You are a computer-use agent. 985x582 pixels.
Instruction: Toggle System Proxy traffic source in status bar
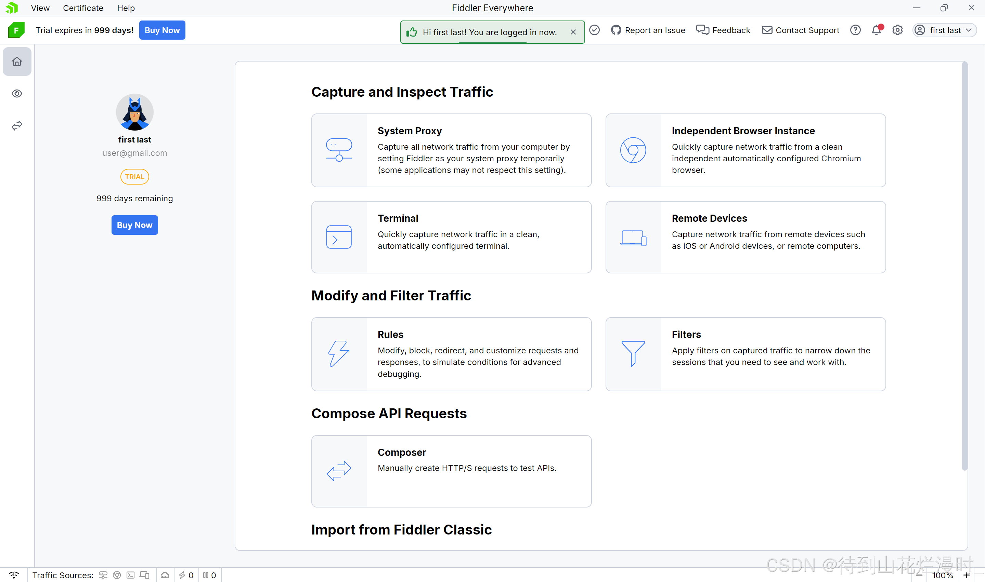tap(103, 575)
